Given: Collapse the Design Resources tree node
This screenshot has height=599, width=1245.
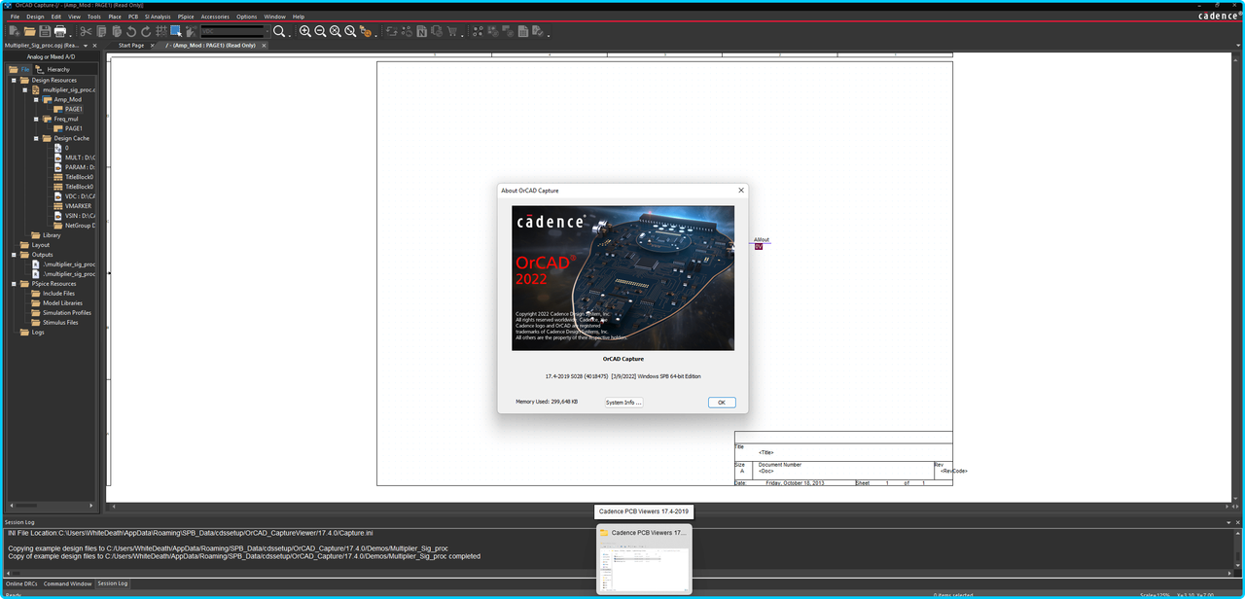Looking at the screenshot, I should (x=14, y=80).
